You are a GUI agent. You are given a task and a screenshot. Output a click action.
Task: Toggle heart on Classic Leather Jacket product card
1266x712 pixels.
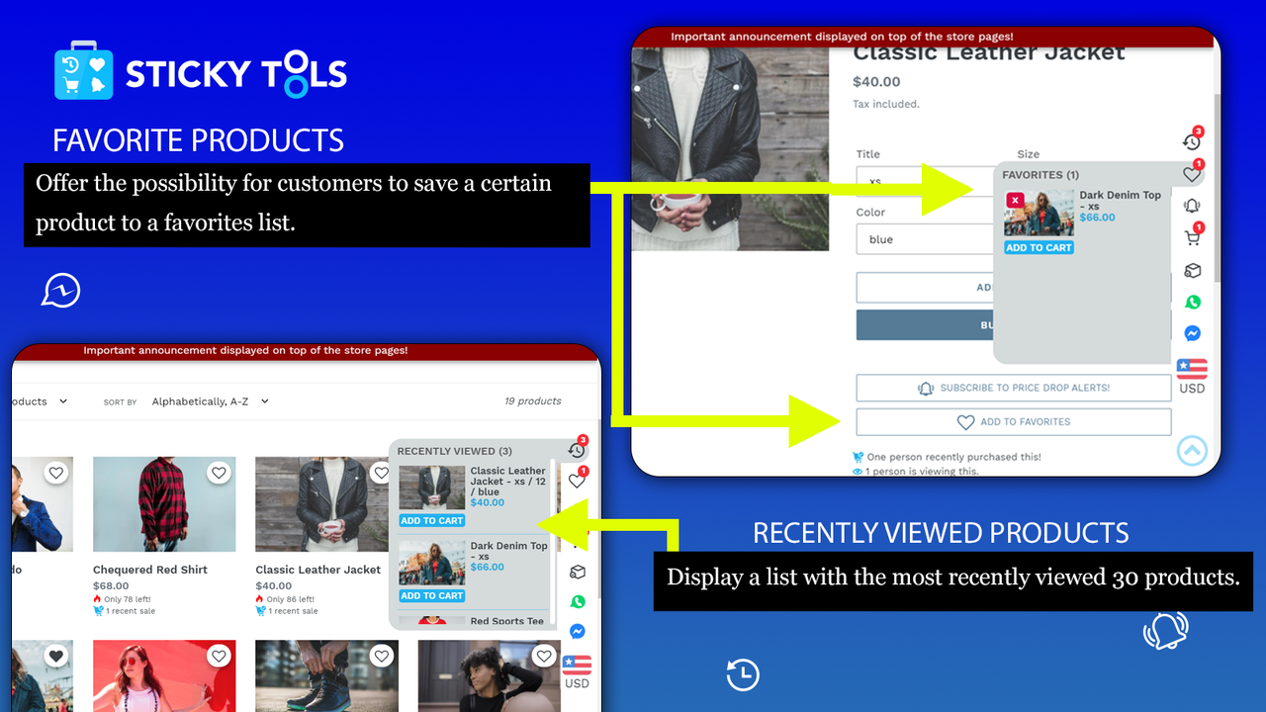(x=381, y=474)
